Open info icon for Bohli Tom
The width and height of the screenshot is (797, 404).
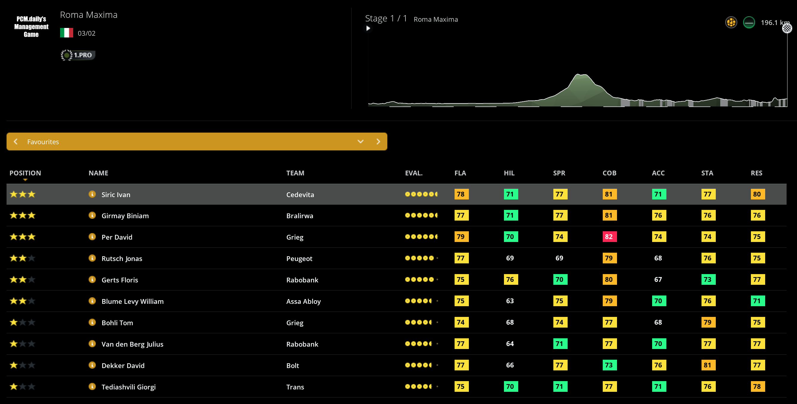[x=92, y=322]
